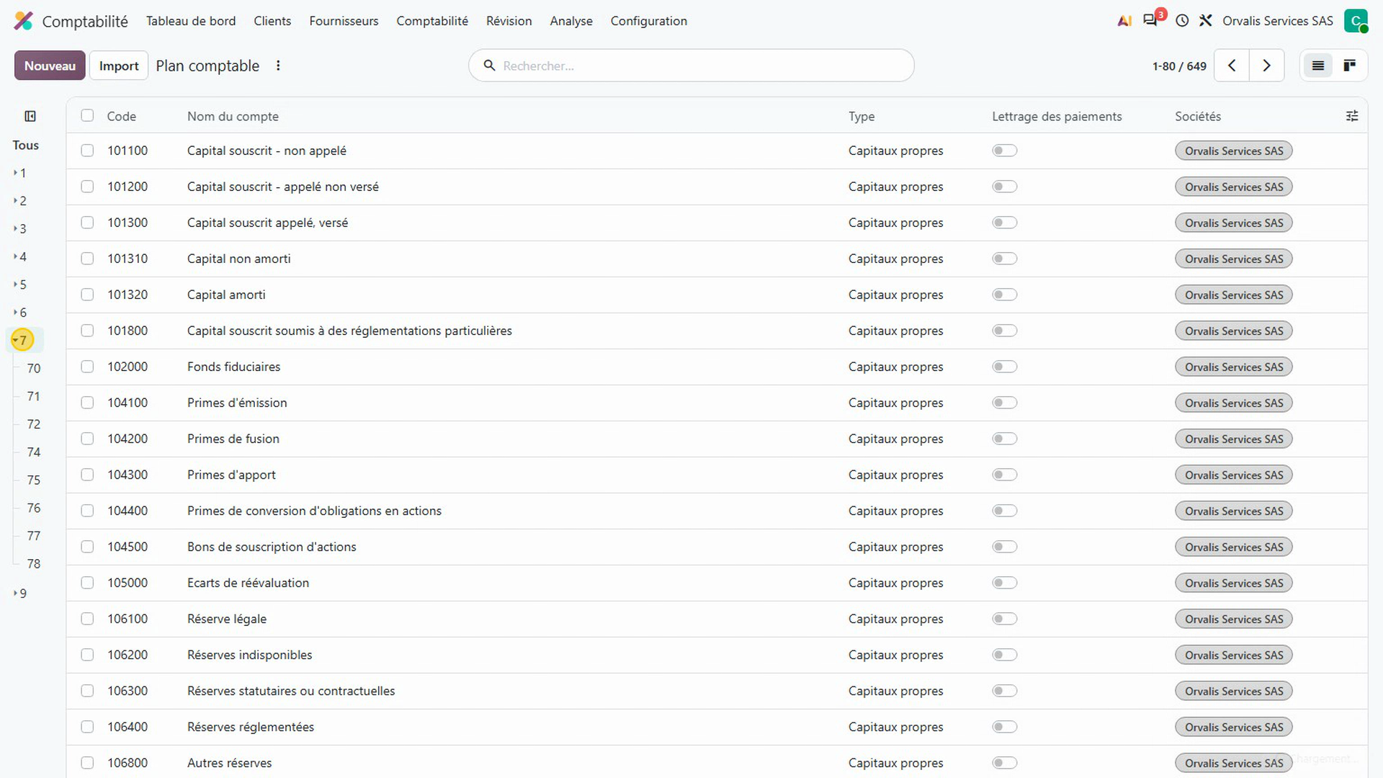The image size is (1383, 778).
Task: Switch to kanban view
Action: 1349,66
